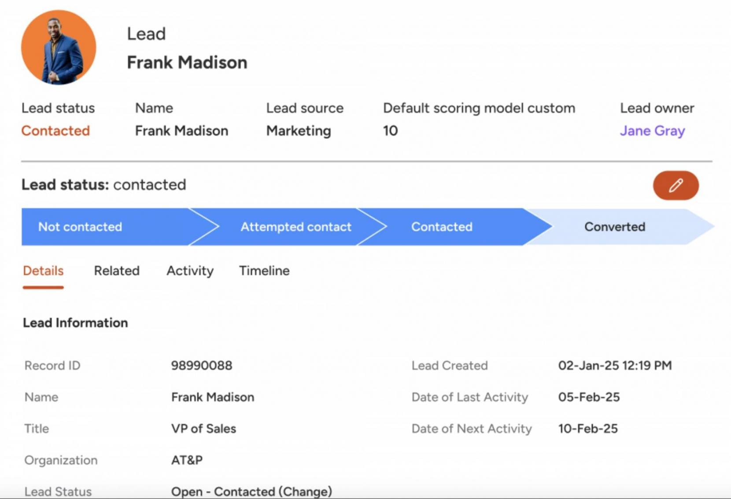
Task: Click the Marketing lead source value
Action: click(x=299, y=131)
